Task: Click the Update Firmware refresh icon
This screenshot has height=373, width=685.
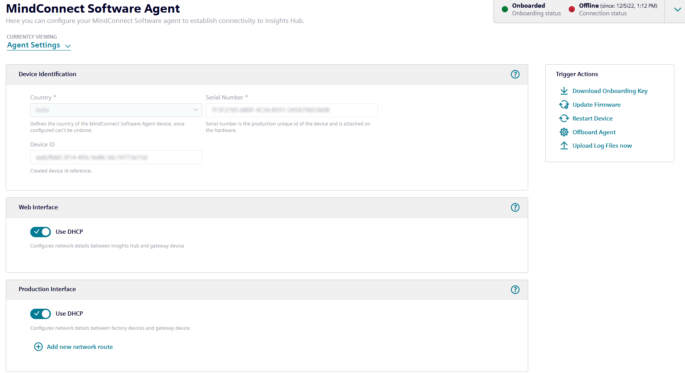Action: (x=564, y=104)
